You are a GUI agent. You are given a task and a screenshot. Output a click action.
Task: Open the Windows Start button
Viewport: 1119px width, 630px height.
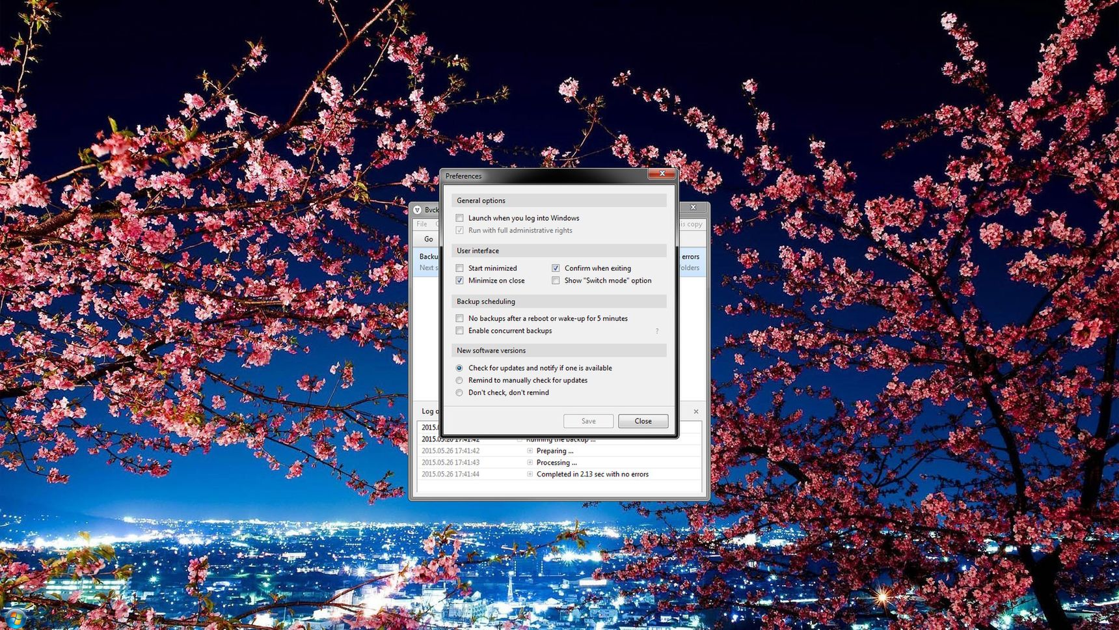14,618
